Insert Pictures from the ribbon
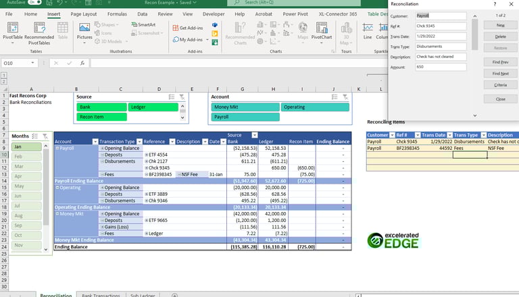 point(84,33)
